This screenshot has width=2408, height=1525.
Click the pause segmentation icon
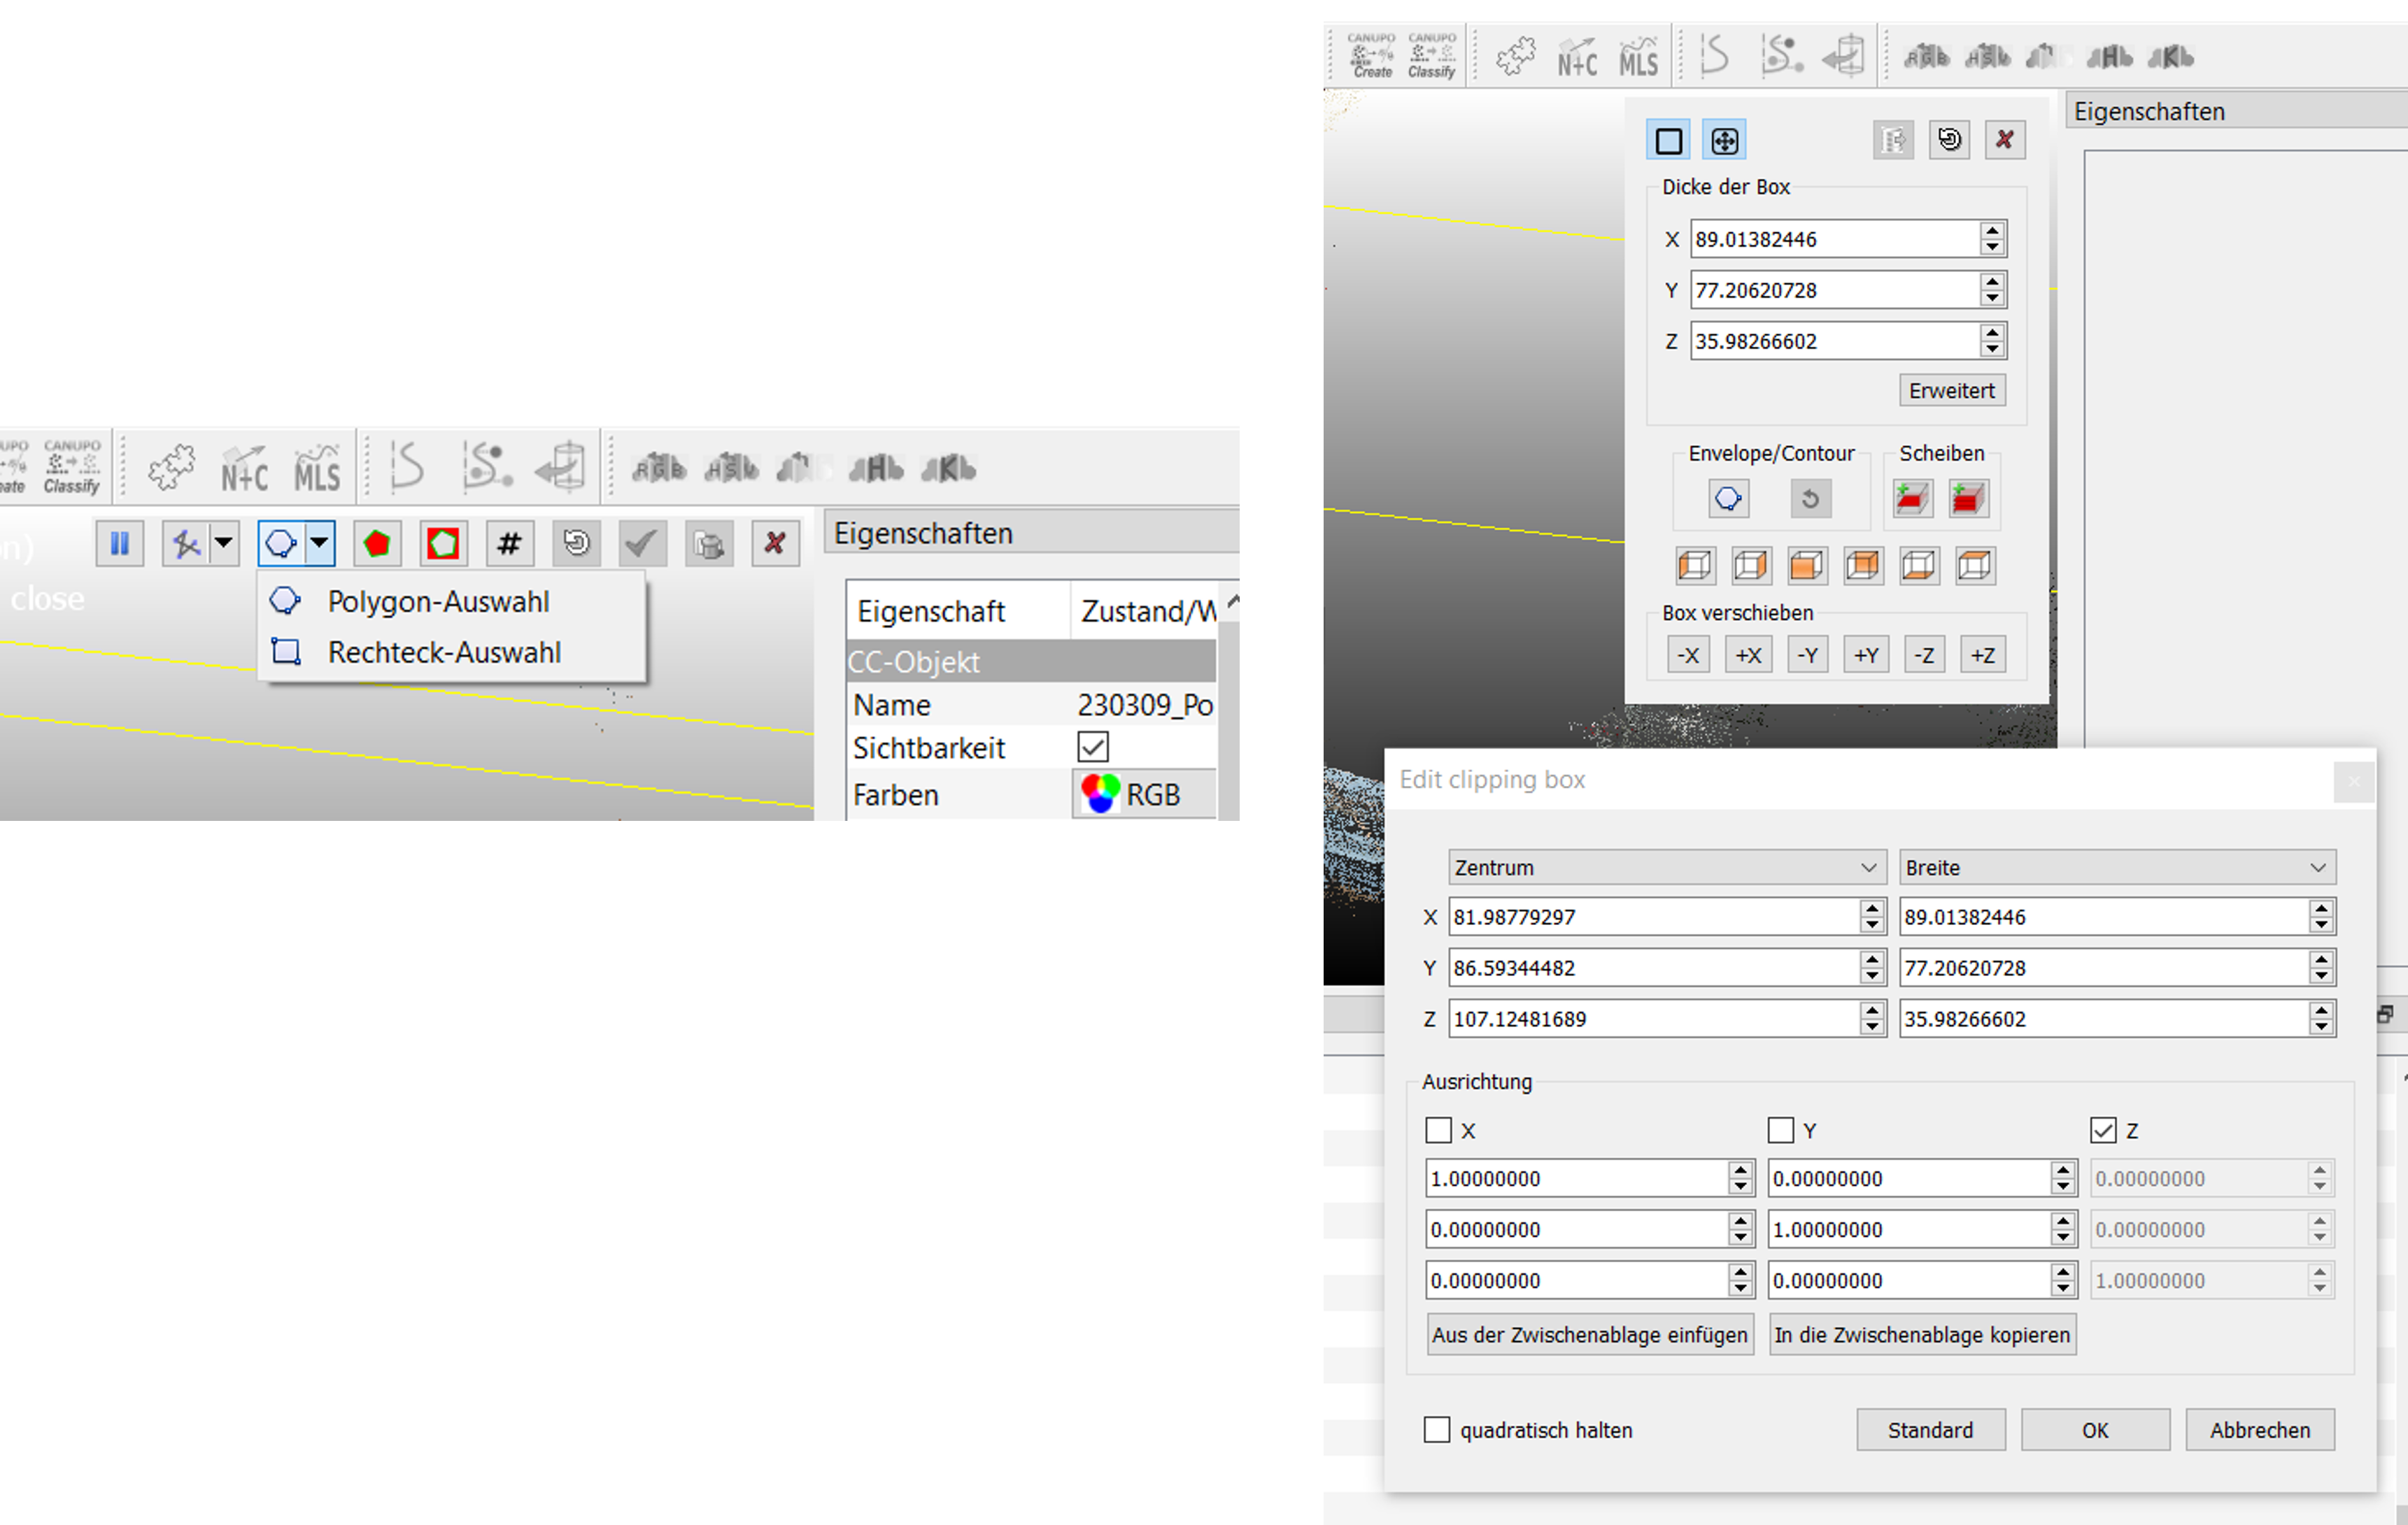coord(119,543)
